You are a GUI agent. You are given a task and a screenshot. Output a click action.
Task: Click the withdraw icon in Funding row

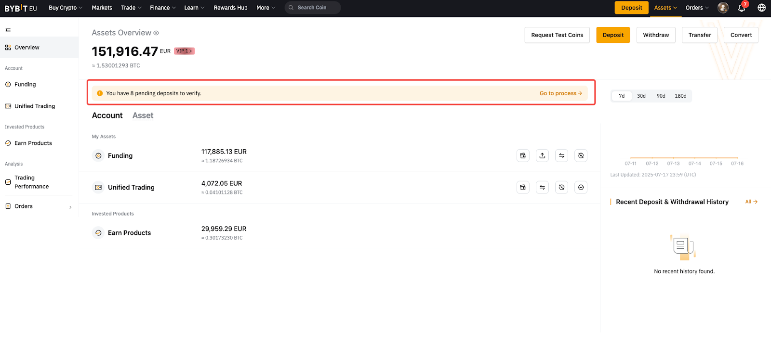tap(542, 155)
